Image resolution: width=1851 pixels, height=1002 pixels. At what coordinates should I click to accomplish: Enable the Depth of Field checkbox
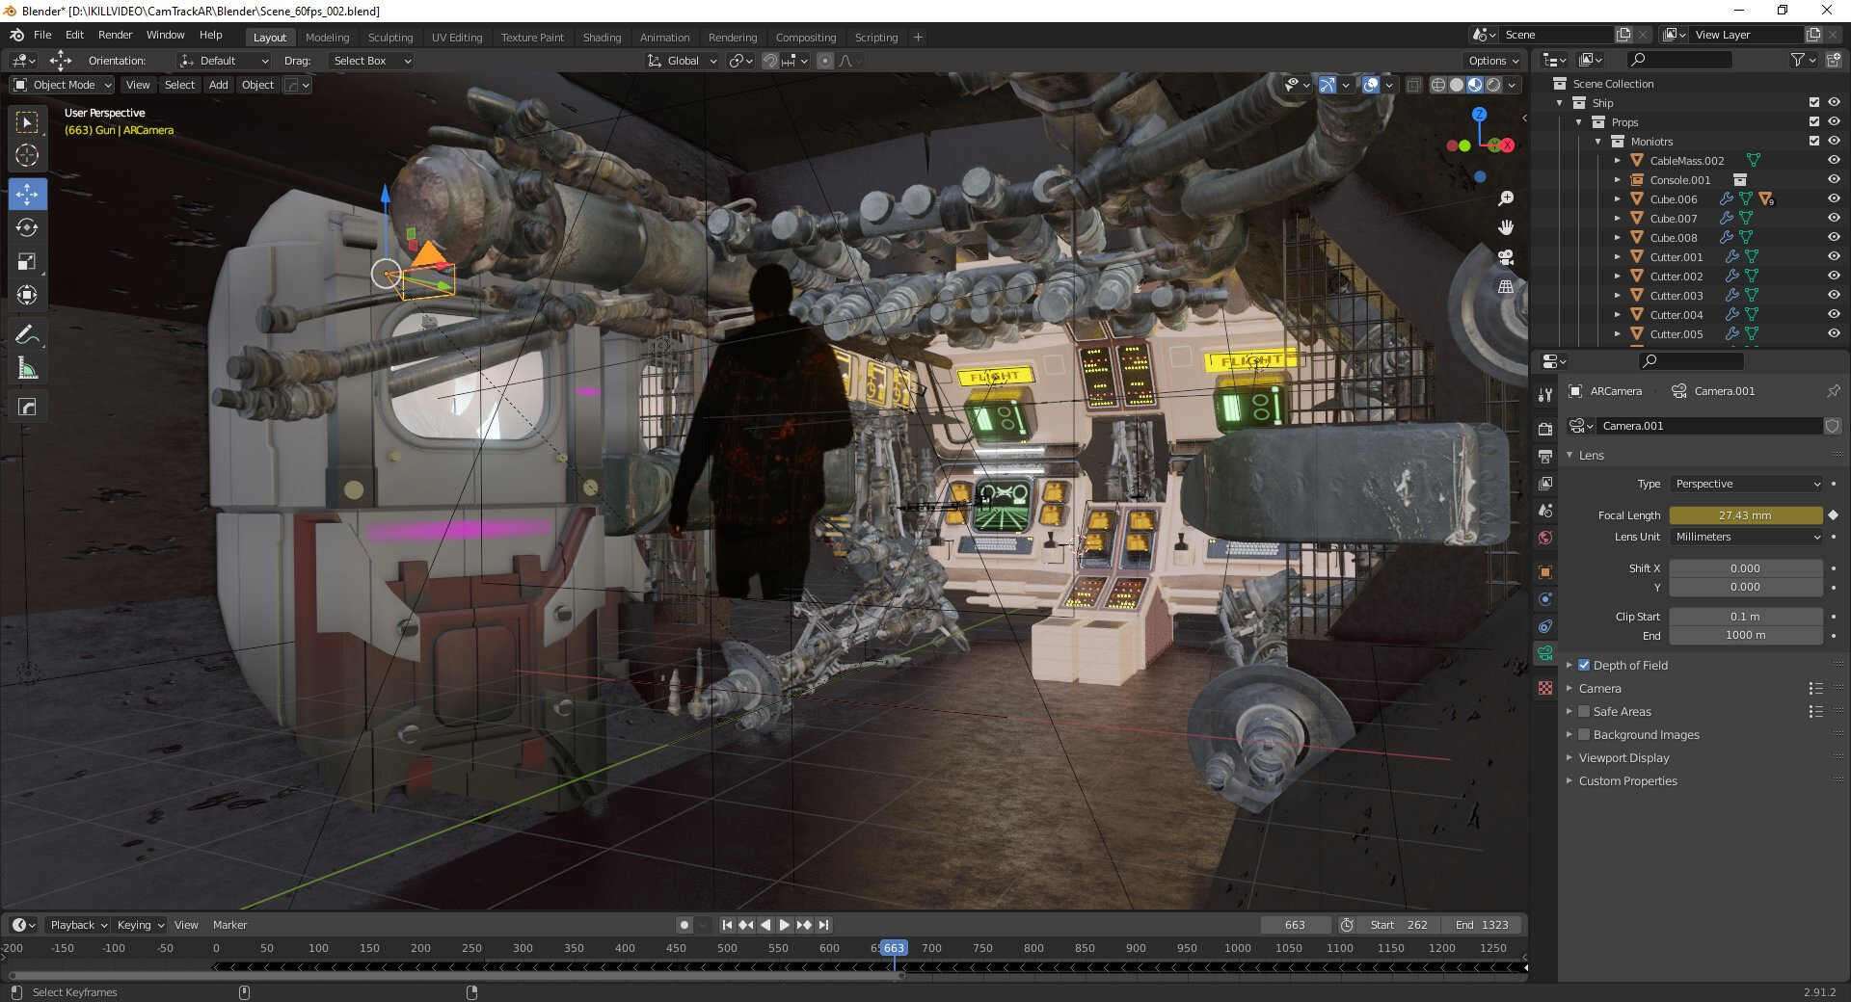[1584, 665]
